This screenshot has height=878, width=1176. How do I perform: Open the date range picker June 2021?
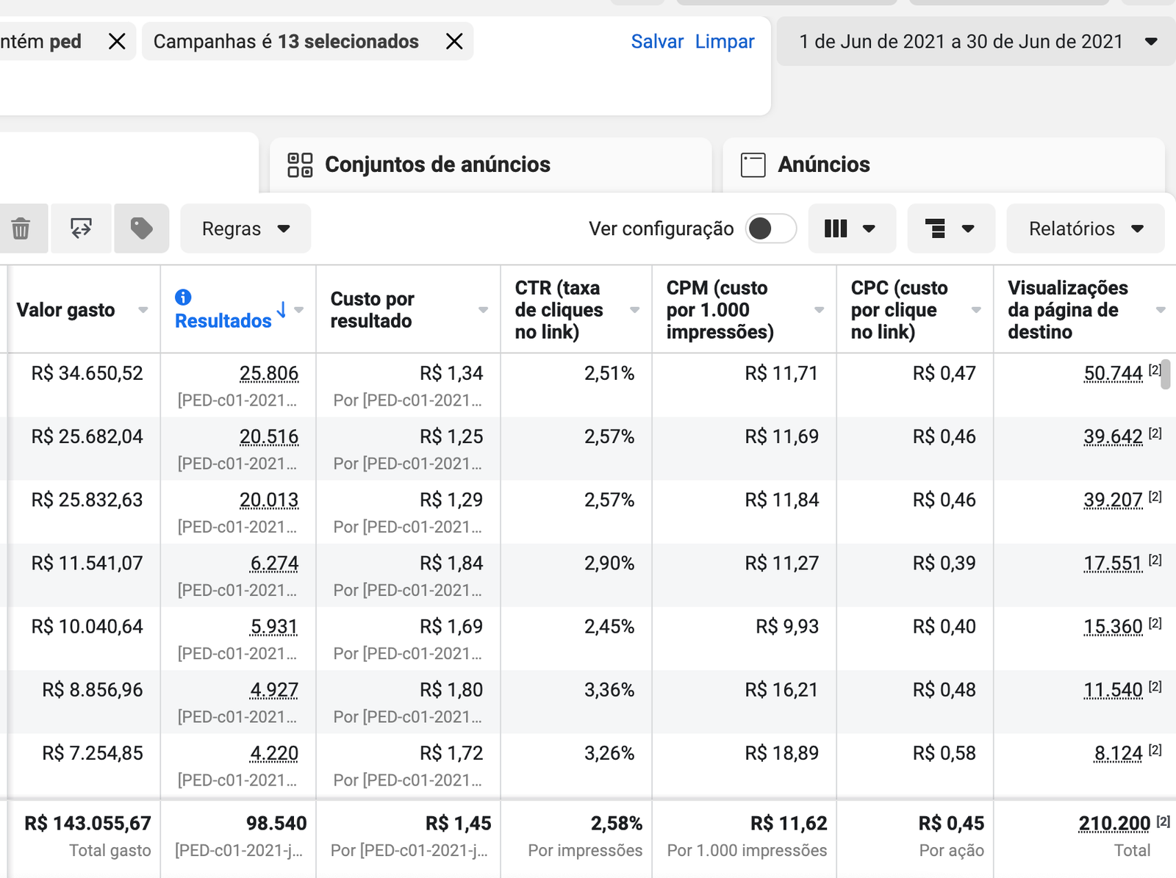pyautogui.click(x=976, y=42)
